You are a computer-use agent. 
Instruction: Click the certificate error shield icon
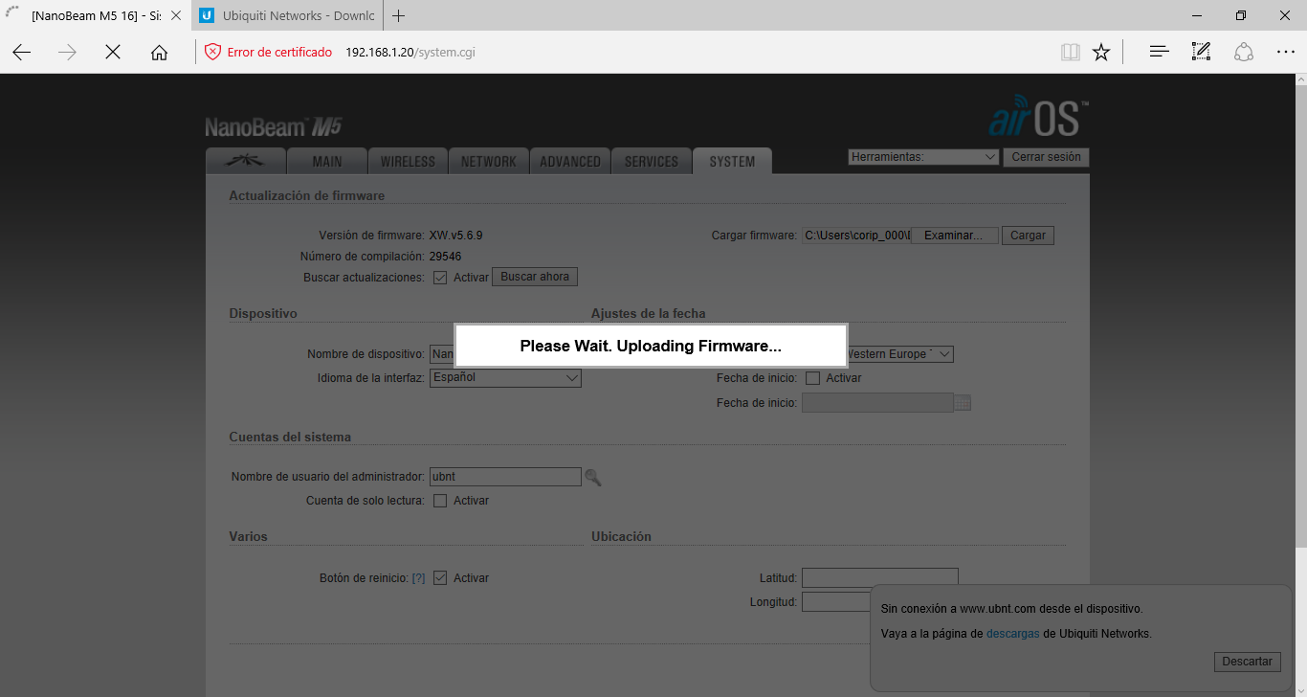click(x=212, y=53)
